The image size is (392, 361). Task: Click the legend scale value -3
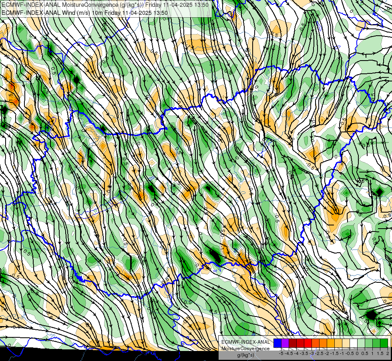pos(312,353)
